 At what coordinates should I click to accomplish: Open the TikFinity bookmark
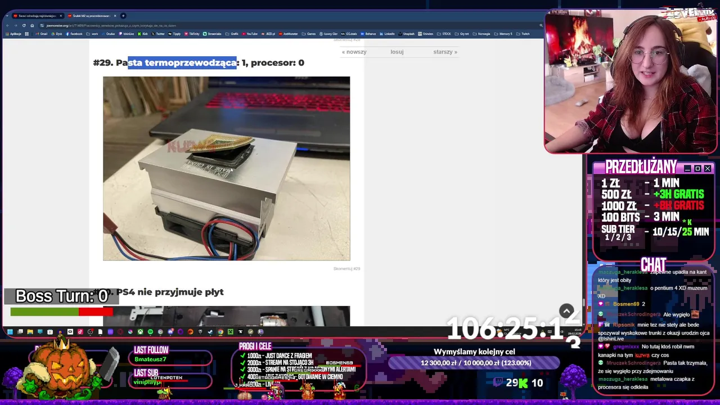tap(191, 34)
